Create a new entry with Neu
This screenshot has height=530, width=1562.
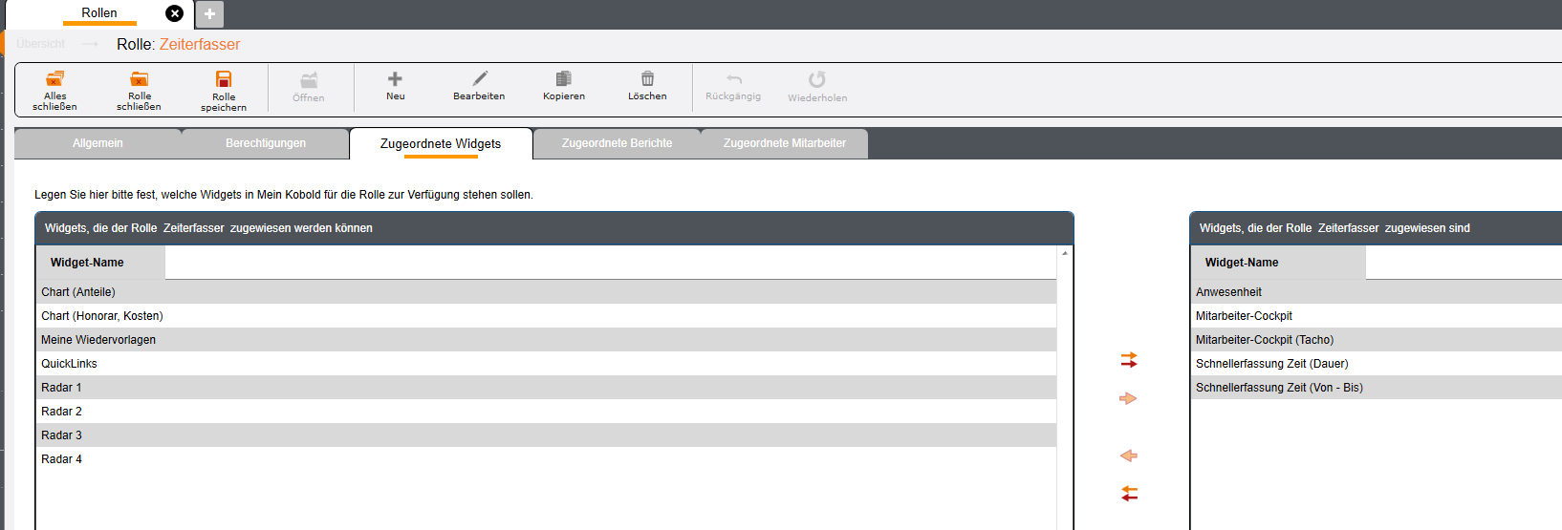pos(395,79)
